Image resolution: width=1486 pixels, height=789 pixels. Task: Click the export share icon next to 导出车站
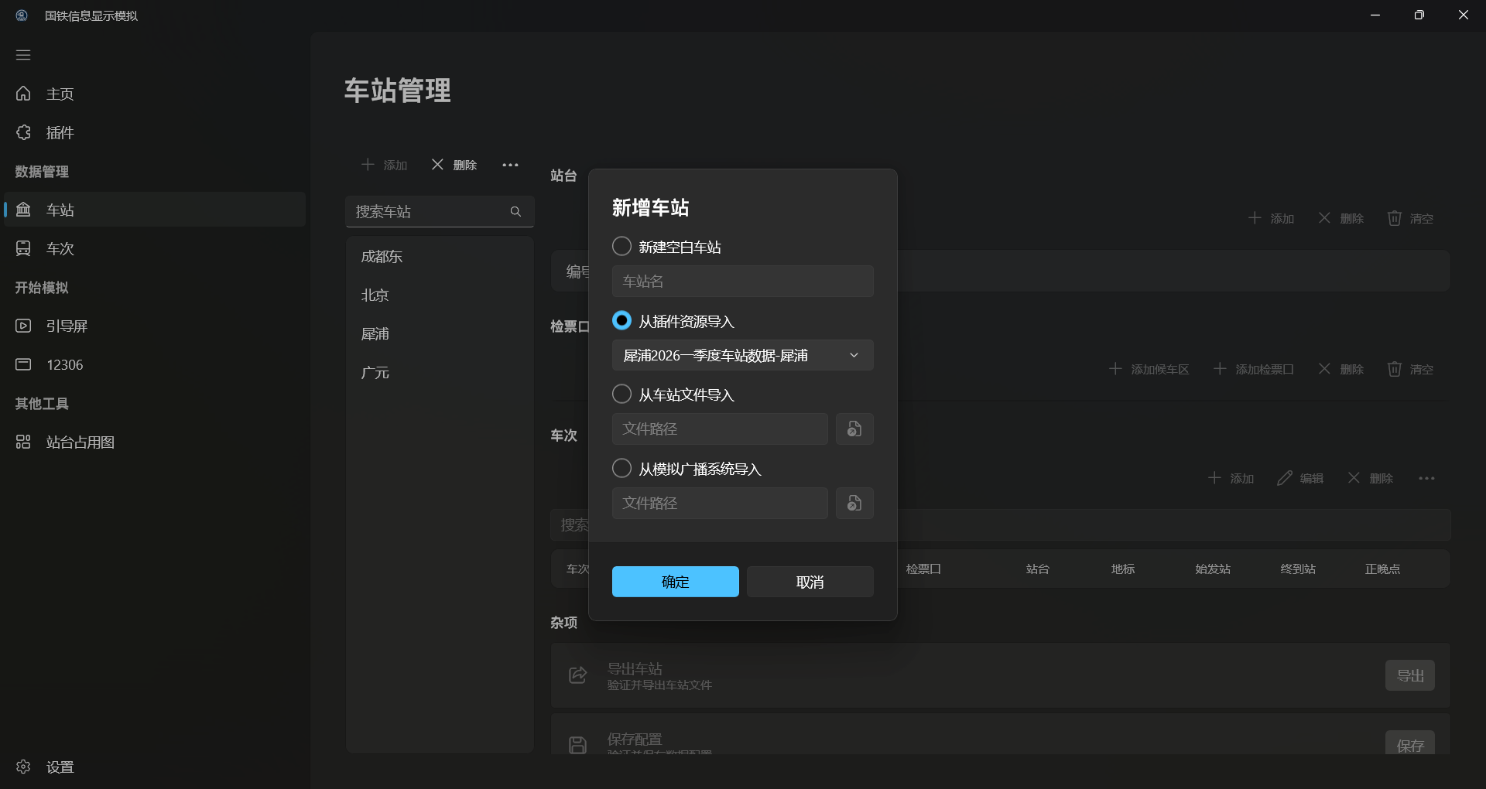(577, 675)
